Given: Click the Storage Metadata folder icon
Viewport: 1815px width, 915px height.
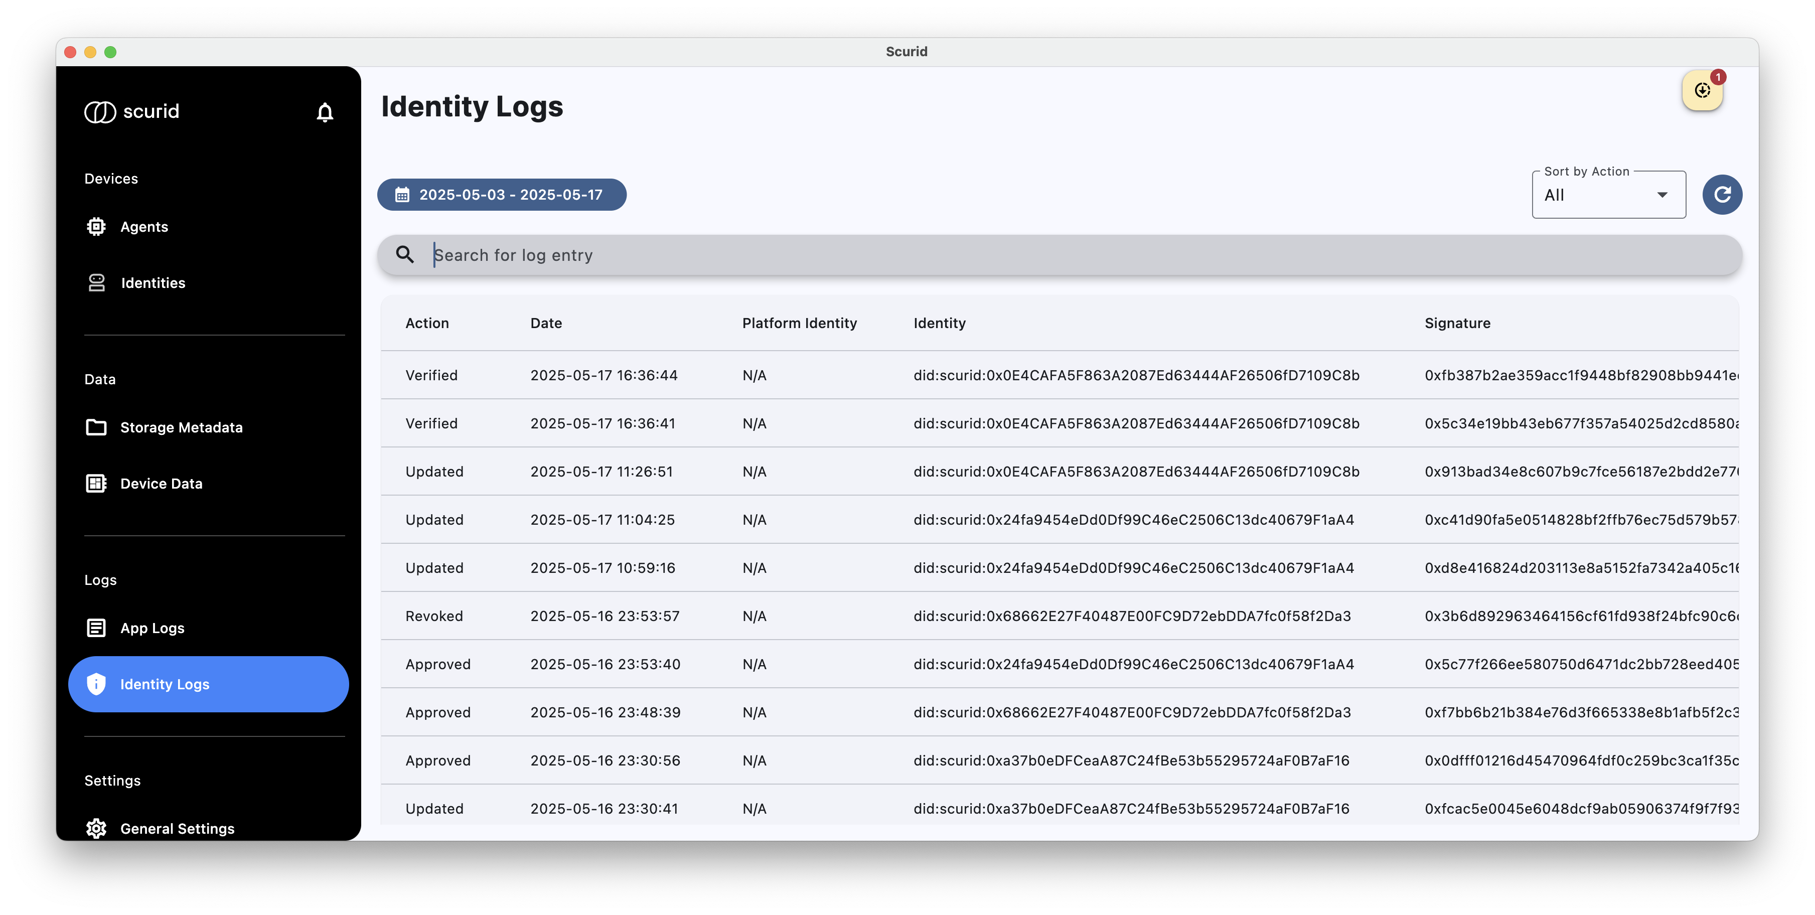Looking at the screenshot, I should click(x=96, y=427).
